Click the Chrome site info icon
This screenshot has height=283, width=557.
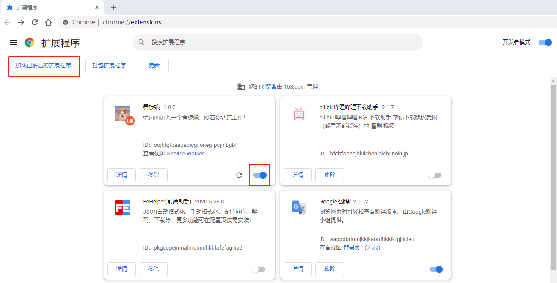(x=66, y=22)
